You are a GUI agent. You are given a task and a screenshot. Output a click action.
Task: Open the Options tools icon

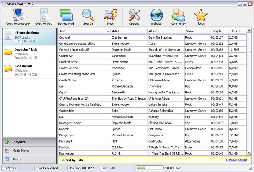[134, 16]
